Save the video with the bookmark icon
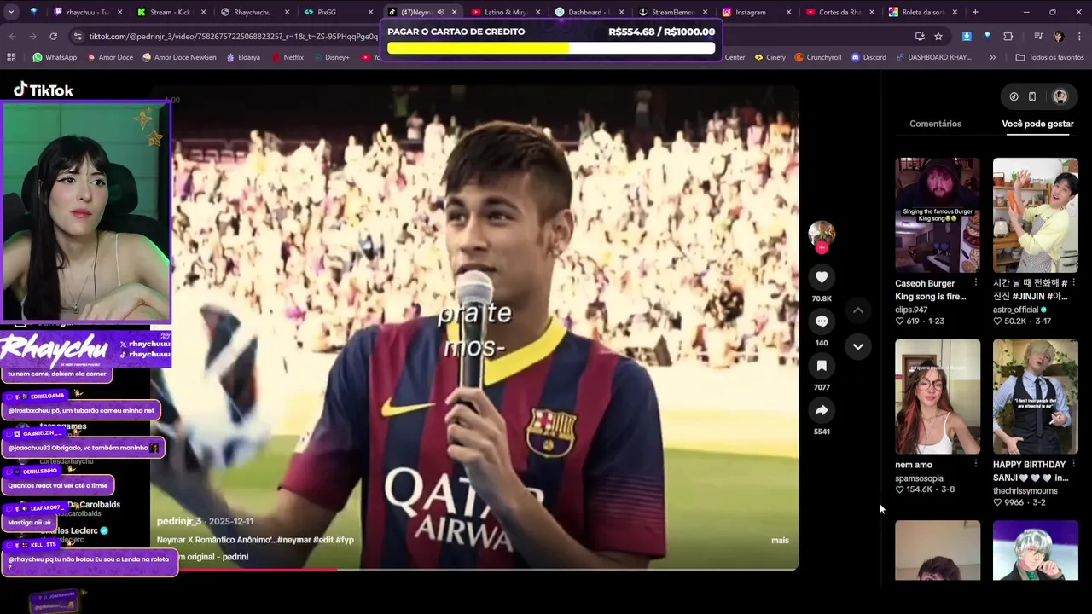 tap(822, 366)
